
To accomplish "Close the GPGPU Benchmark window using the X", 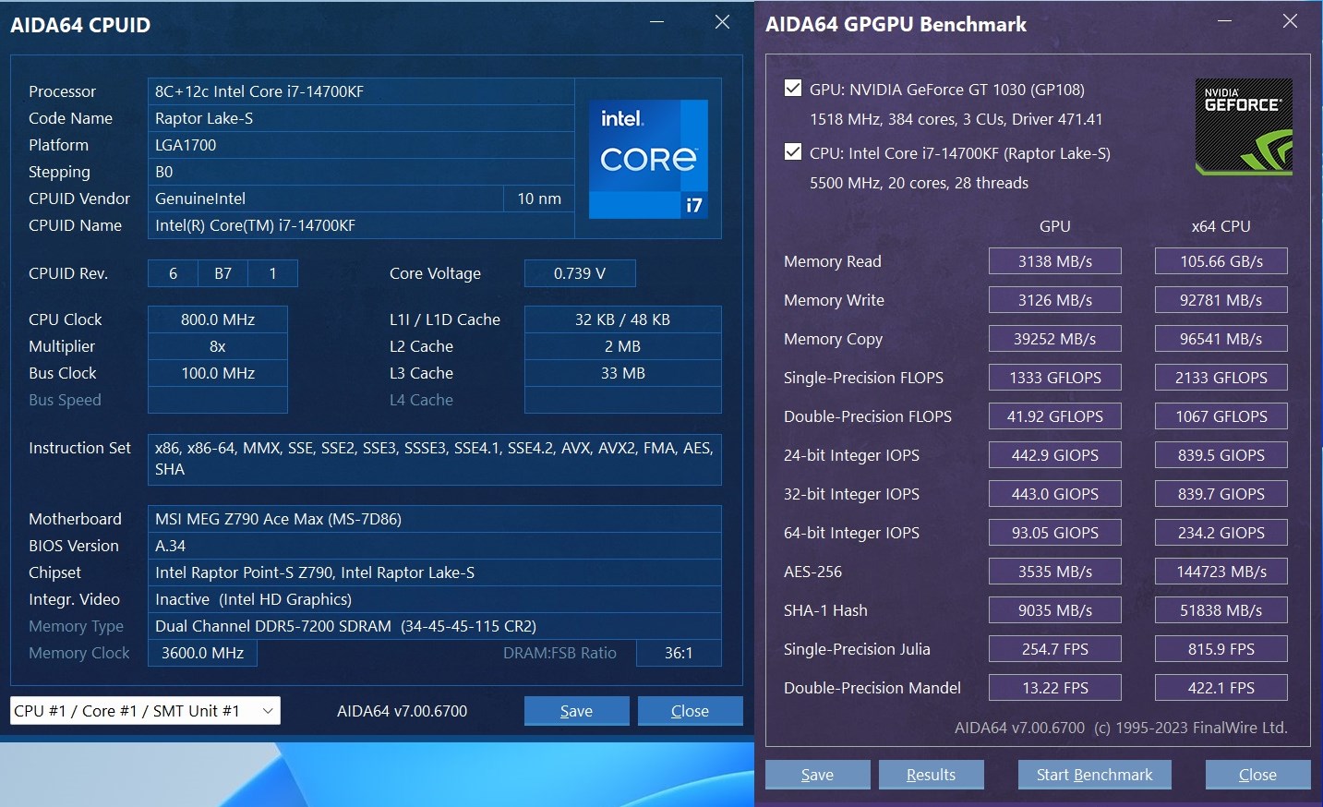I will (1290, 22).
